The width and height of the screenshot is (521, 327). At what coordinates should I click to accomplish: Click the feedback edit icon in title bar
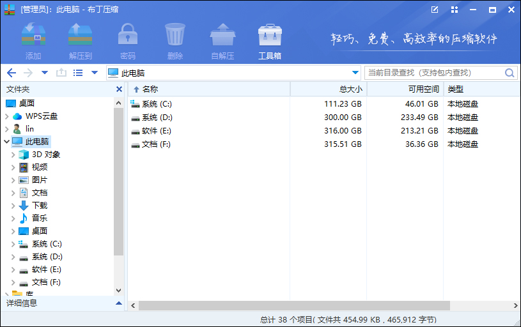pyautogui.click(x=435, y=10)
